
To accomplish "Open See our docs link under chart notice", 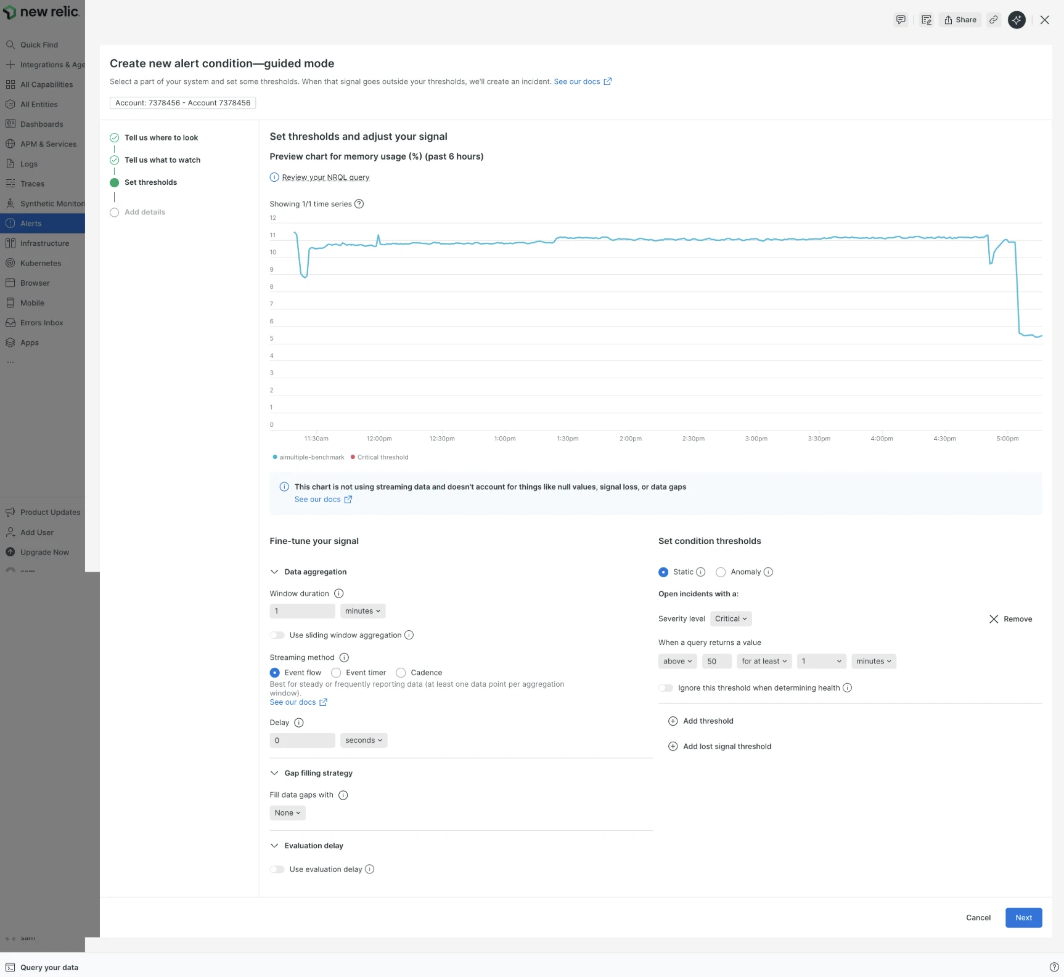I will (x=317, y=500).
